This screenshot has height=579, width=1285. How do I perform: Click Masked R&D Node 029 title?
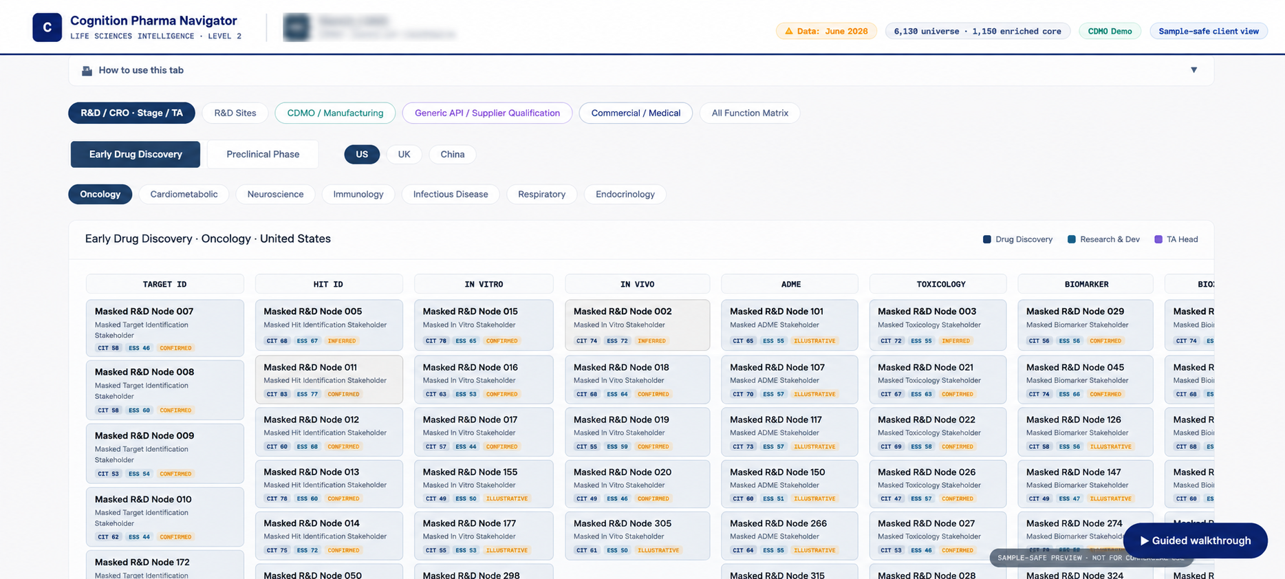tap(1075, 312)
